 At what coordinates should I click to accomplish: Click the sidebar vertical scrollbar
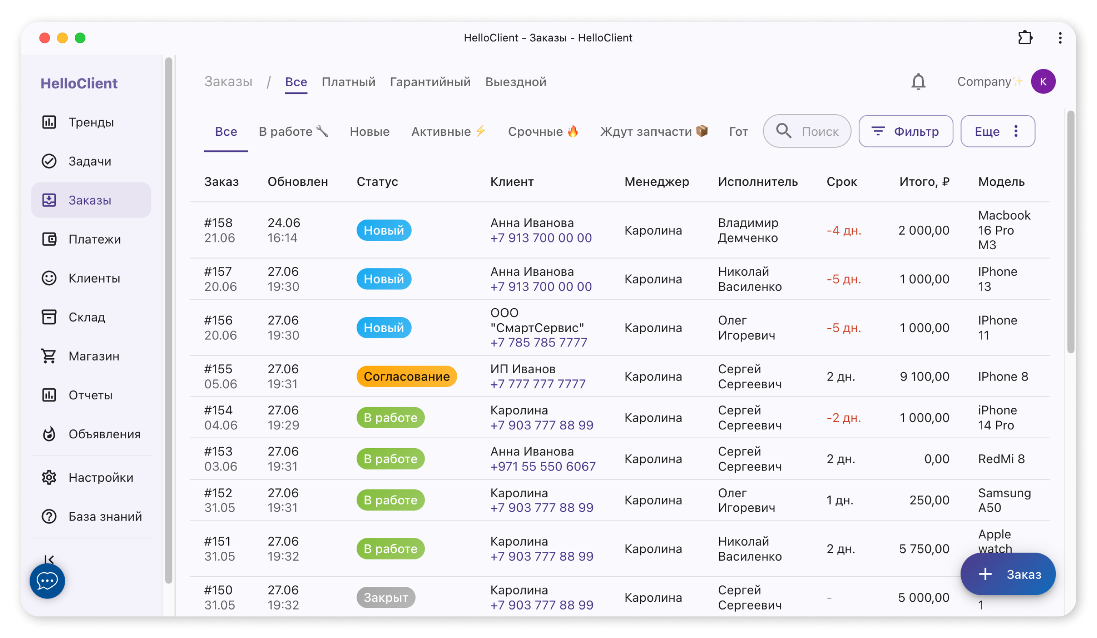[168, 321]
